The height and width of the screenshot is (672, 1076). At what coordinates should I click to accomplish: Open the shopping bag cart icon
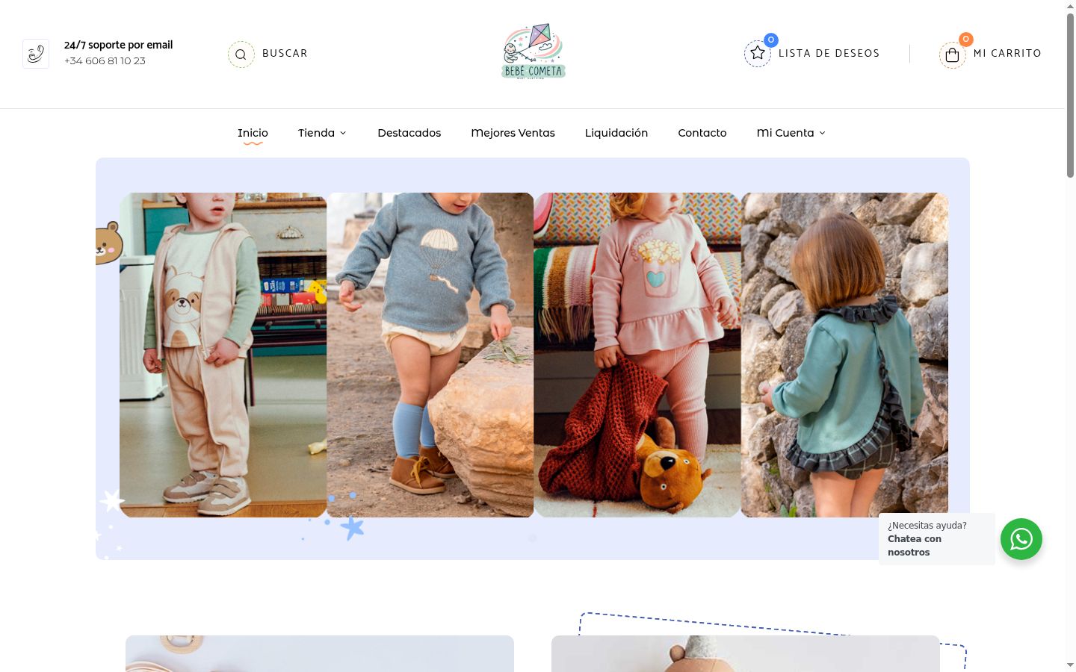point(952,55)
